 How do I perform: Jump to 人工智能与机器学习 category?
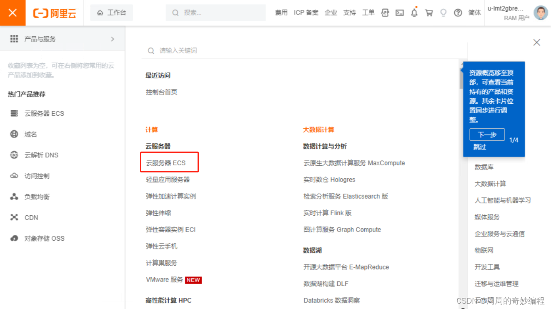click(503, 200)
